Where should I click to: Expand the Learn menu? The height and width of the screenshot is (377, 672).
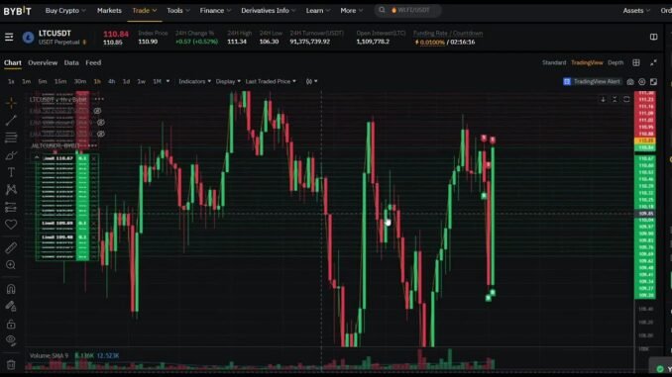(317, 10)
